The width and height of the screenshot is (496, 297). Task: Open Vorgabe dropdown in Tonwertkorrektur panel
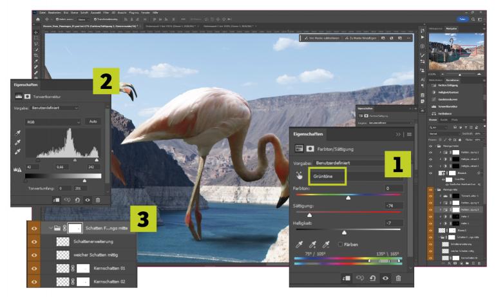(x=54, y=108)
